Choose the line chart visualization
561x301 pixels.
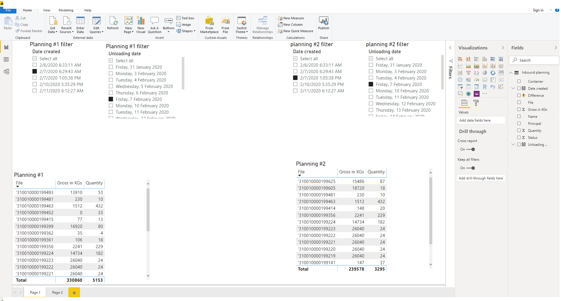tap(460, 66)
